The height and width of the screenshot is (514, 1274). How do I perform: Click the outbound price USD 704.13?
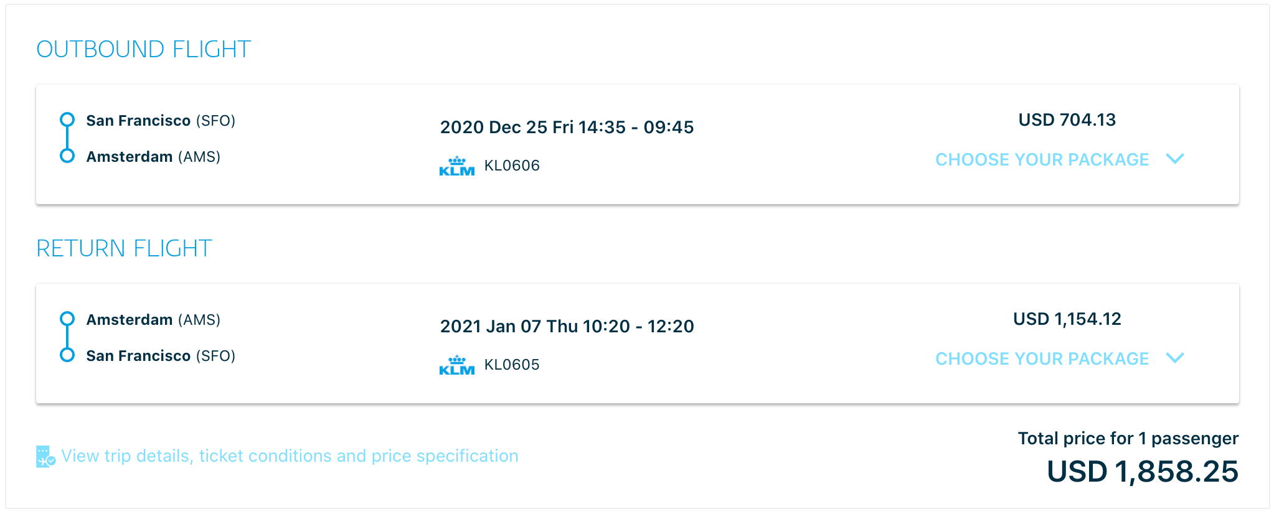(1067, 120)
